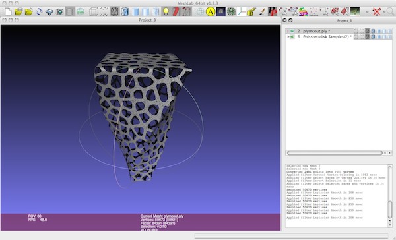This screenshot has height=240, width=396.
Task: Click the layer list scroll-right arrow
Action: [x=389, y=153]
